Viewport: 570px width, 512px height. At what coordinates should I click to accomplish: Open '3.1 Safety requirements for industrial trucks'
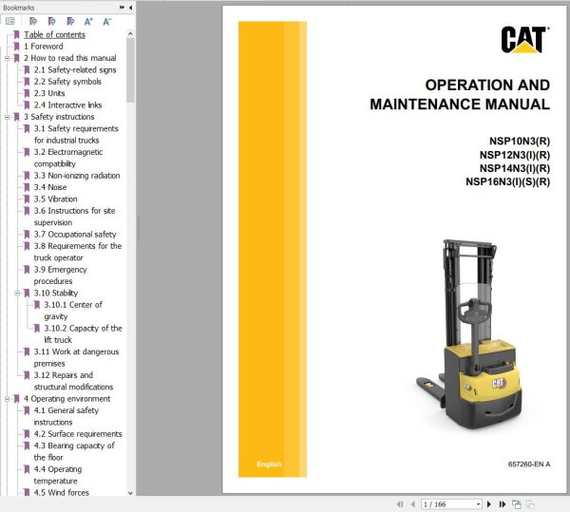[x=76, y=134]
